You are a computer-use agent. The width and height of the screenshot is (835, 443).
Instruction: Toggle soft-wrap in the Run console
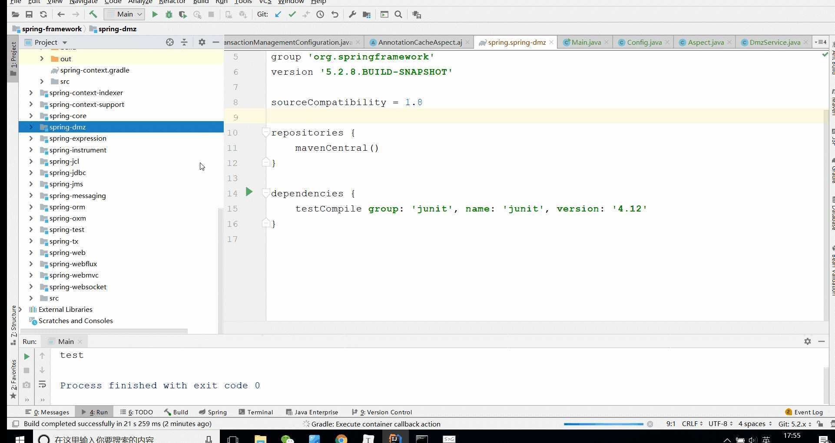pos(42,384)
